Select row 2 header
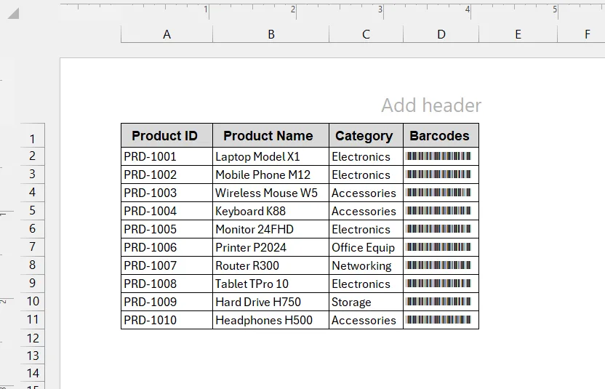Image resolution: width=605 pixels, height=389 pixels. point(33,156)
